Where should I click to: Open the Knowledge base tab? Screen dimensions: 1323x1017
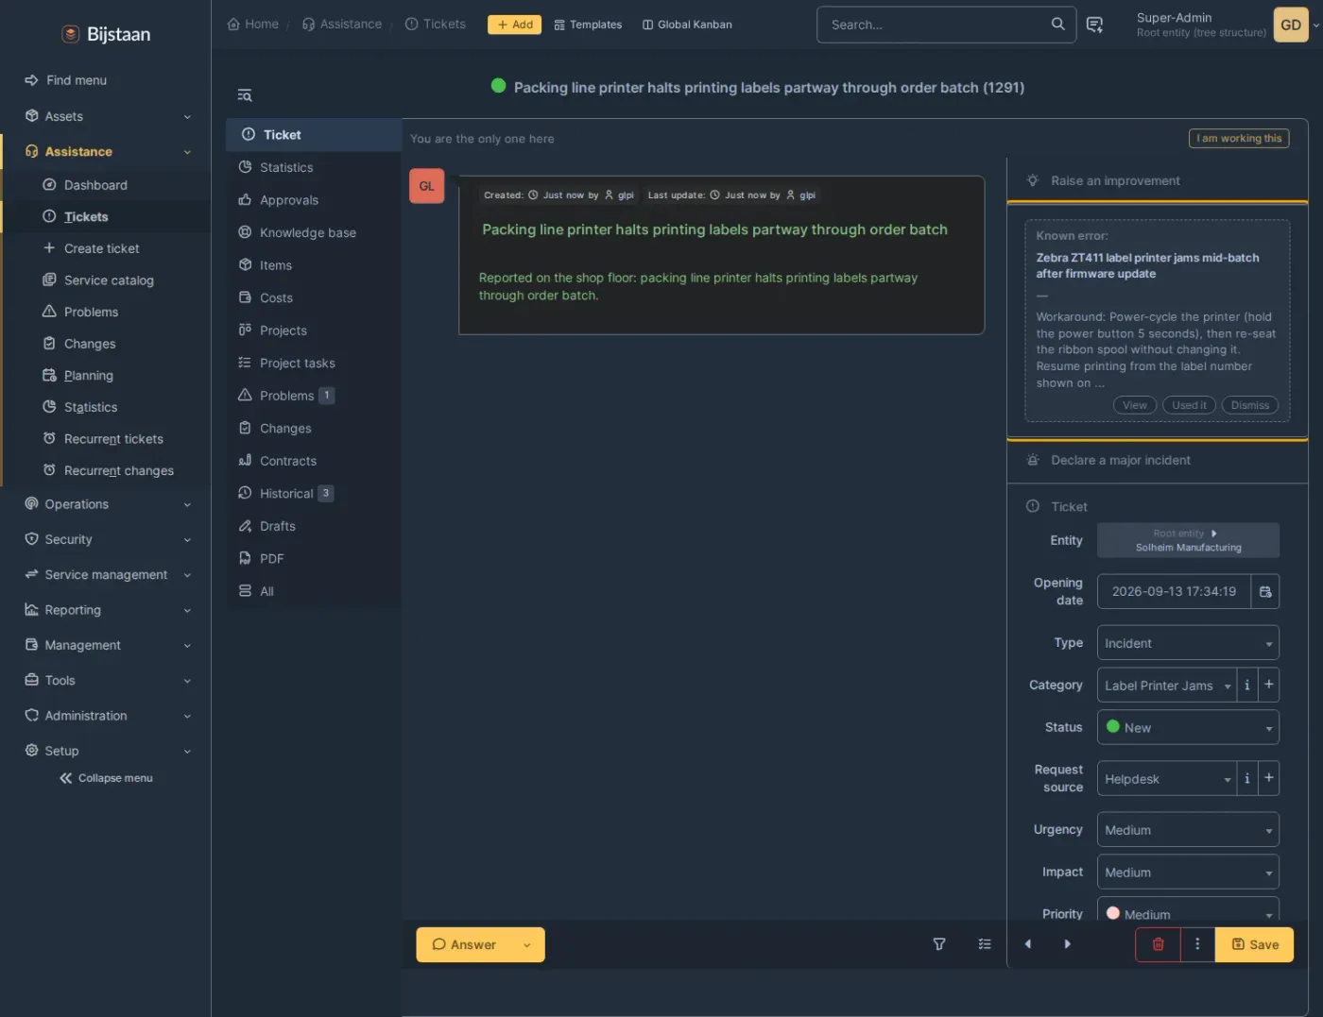point(313,232)
